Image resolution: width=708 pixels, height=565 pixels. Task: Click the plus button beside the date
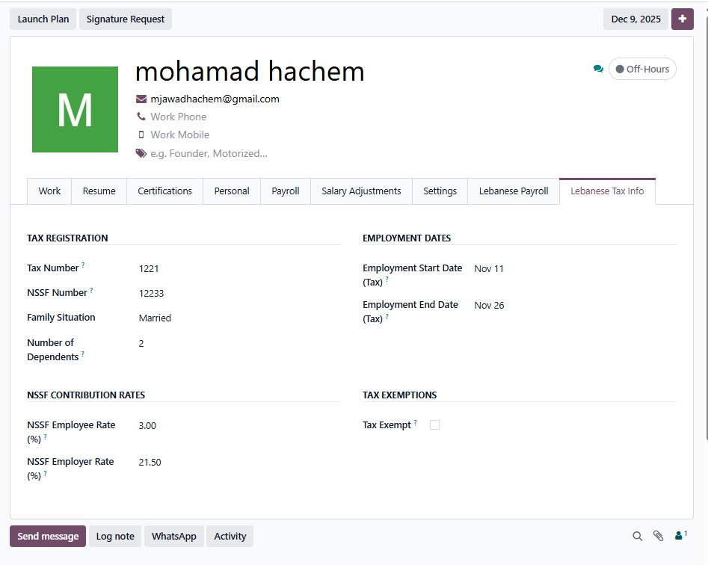pyautogui.click(x=682, y=19)
